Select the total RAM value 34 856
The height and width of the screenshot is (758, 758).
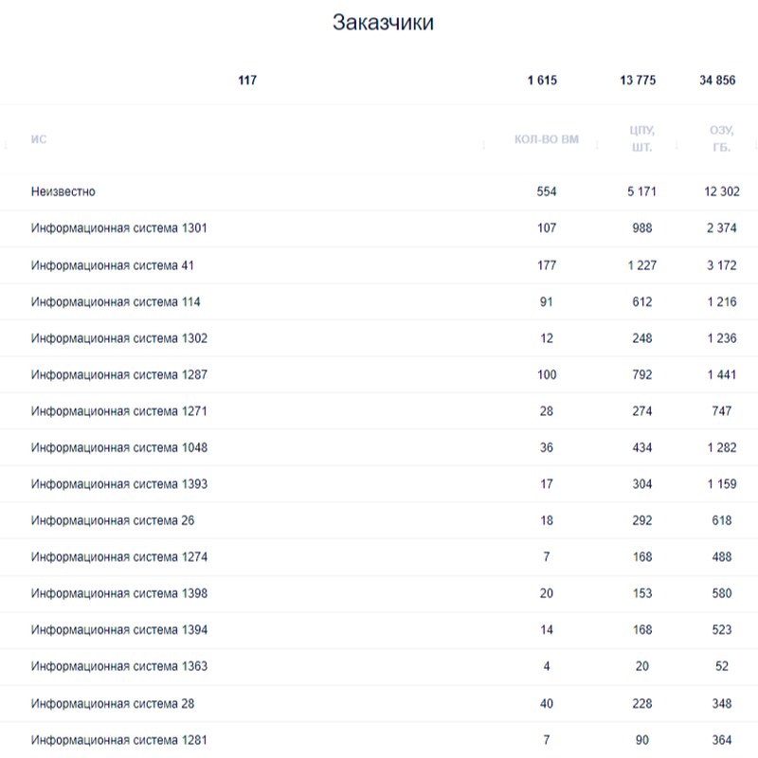pyautogui.click(x=717, y=81)
